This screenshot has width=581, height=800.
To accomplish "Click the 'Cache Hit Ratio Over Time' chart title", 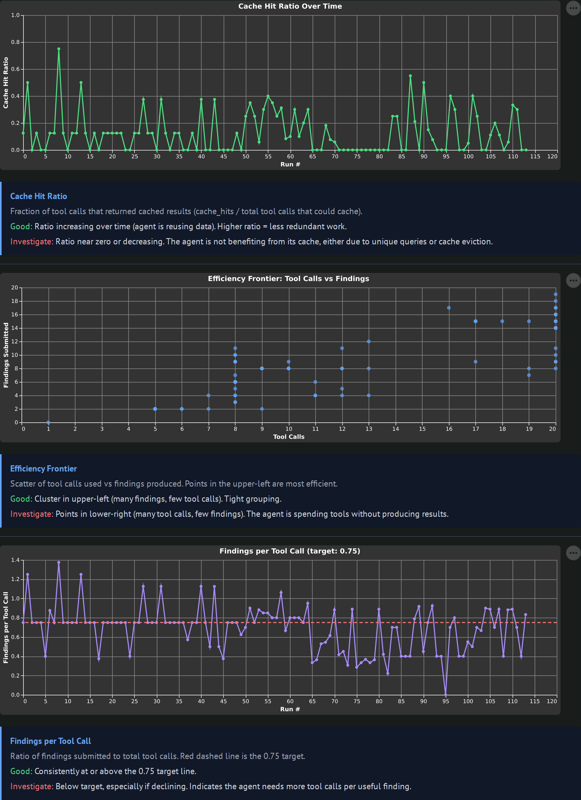I will click(290, 6).
